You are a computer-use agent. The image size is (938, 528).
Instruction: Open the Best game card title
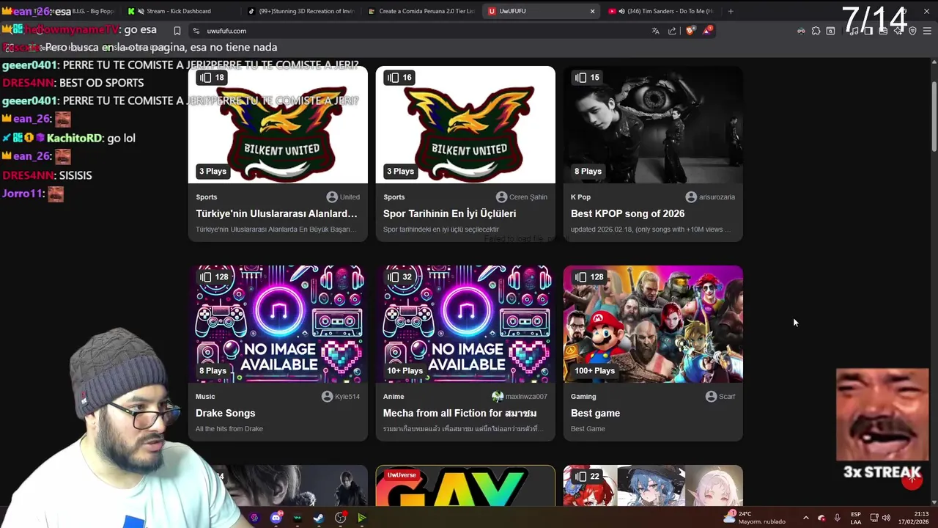[595, 413]
